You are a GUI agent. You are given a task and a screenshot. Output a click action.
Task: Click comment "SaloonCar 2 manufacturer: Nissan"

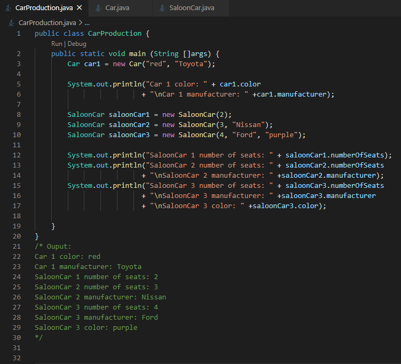point(100,297)
